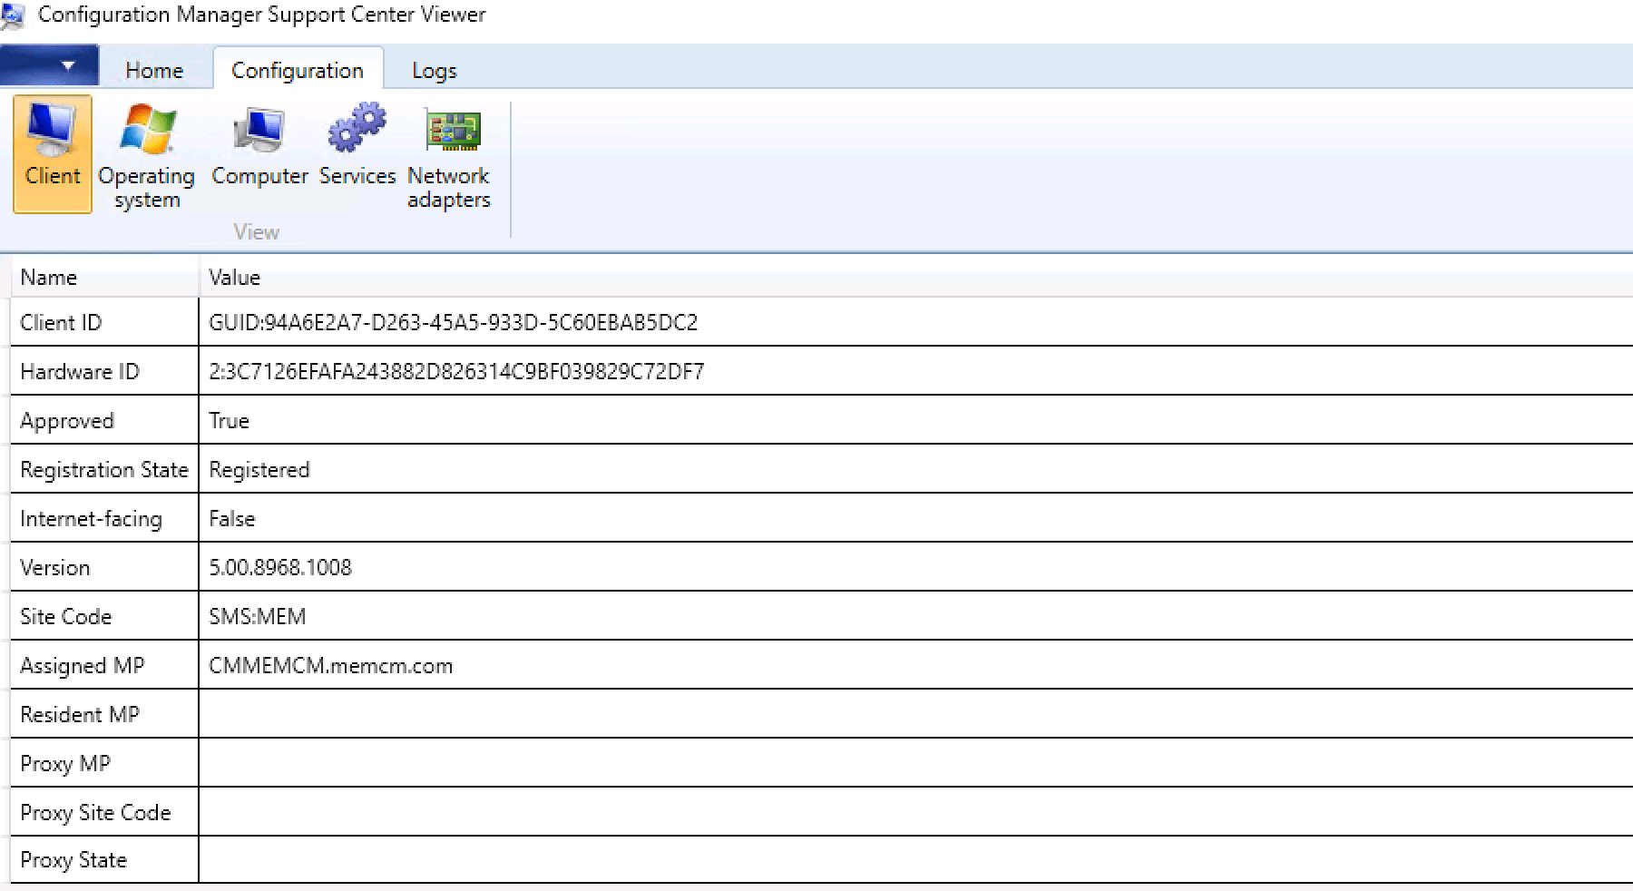1633x891 pixels.
Task: Select the SMS:MEM site code value
Action: click(258, 617)
